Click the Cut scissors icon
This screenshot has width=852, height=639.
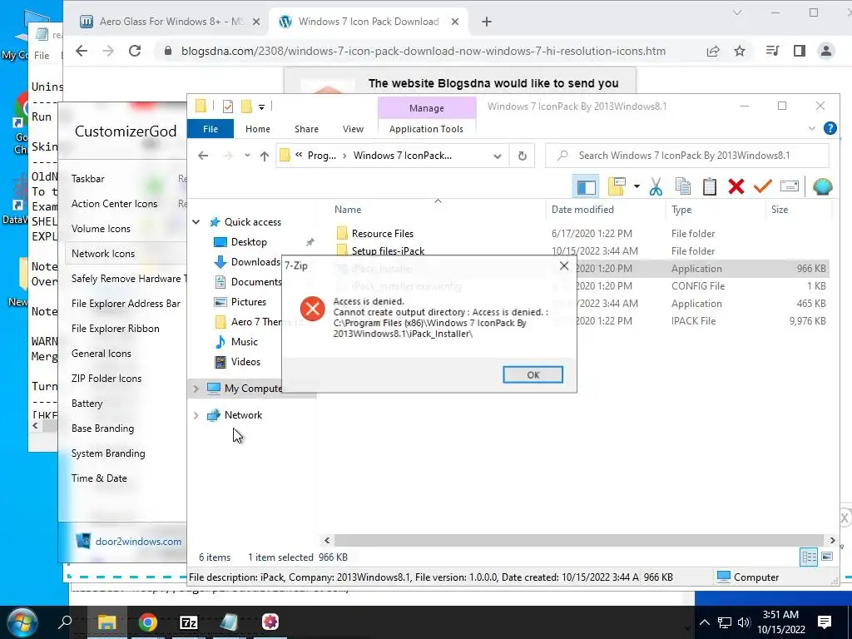656,186
